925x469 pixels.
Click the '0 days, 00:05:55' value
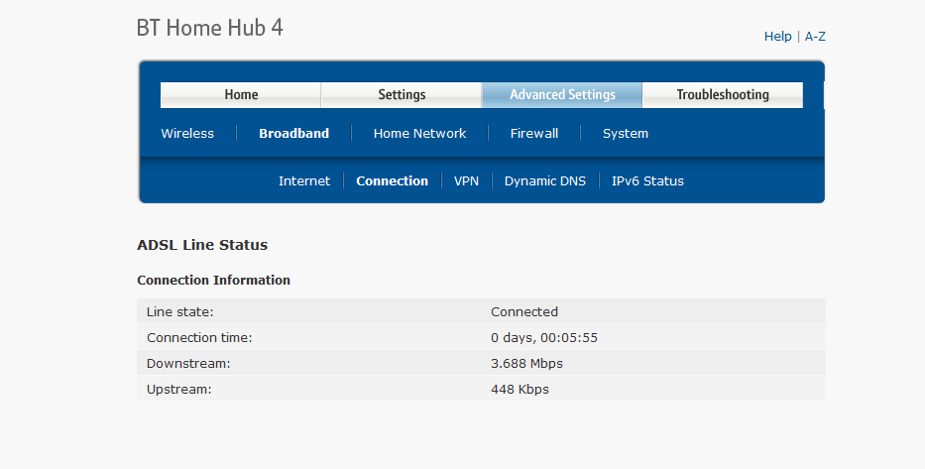pos(544,337)
